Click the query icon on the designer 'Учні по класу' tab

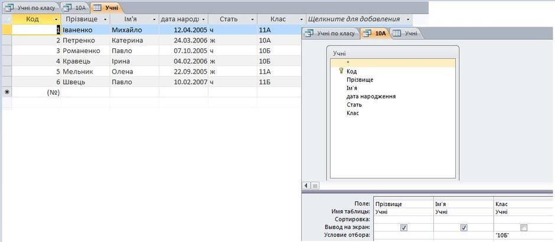[x=309, y=34]
